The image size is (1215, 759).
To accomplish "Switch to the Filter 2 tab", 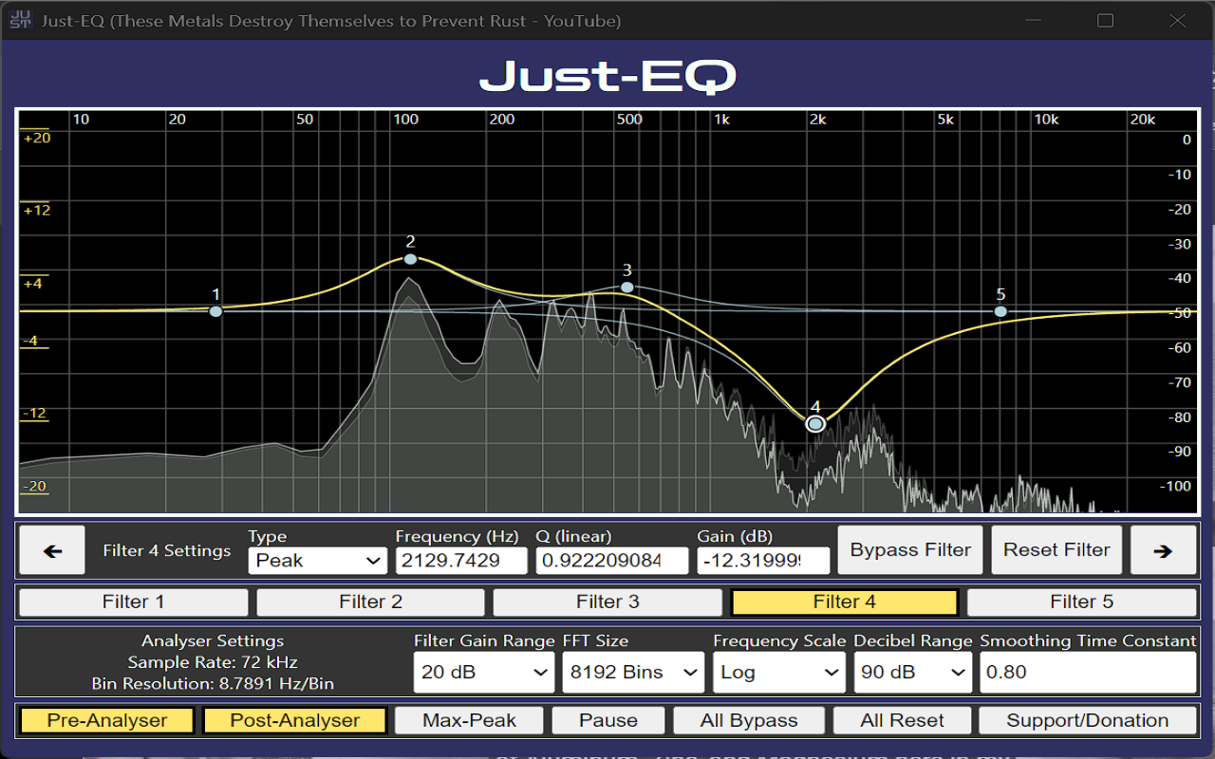I will (370, 602).
